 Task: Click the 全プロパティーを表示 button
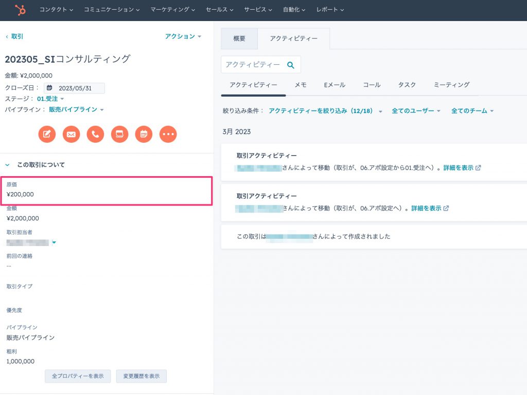click(78, 376)
